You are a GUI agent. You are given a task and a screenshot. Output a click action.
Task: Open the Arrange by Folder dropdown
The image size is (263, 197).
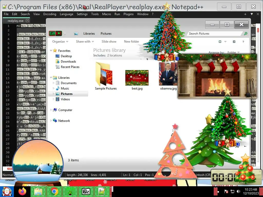(233, 52)
